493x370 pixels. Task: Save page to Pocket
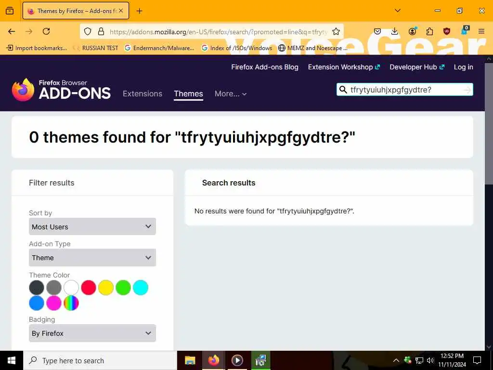pyautogui.click(x=377, y=31)
